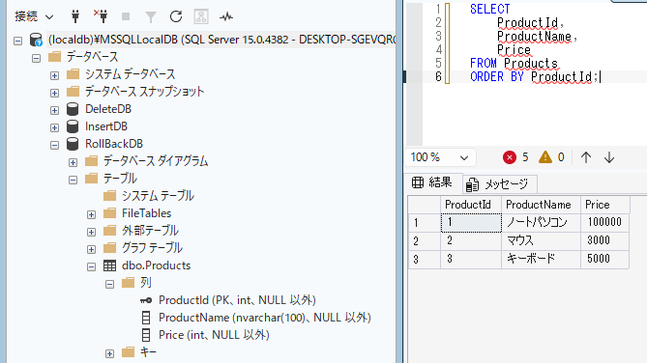Click the connect plug icon in Object Explorer

75,16
